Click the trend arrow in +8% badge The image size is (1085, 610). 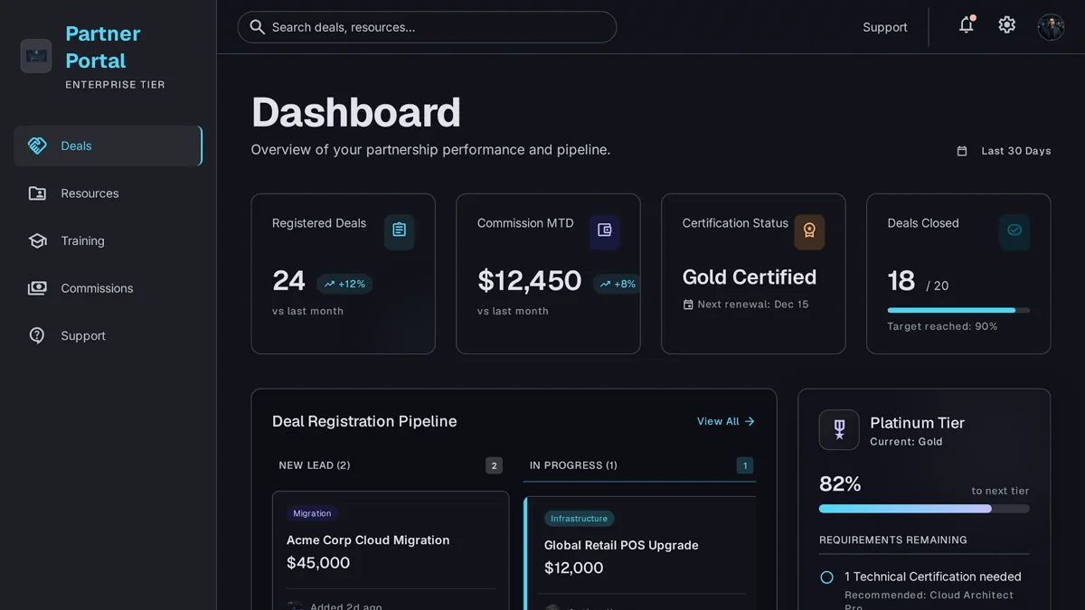[x=605, y=284]
